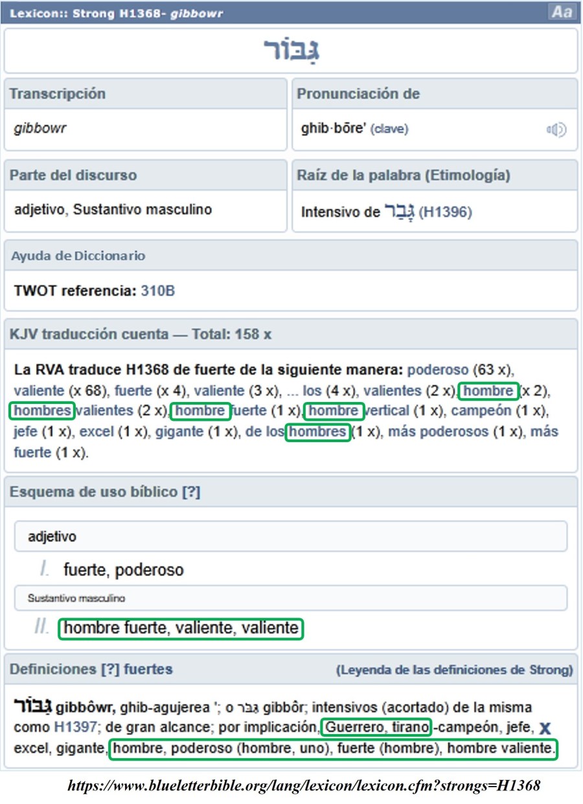Open 'Leyenda de las definiciones de Strong'
The image size is (583, 804).
click(454, 670)
